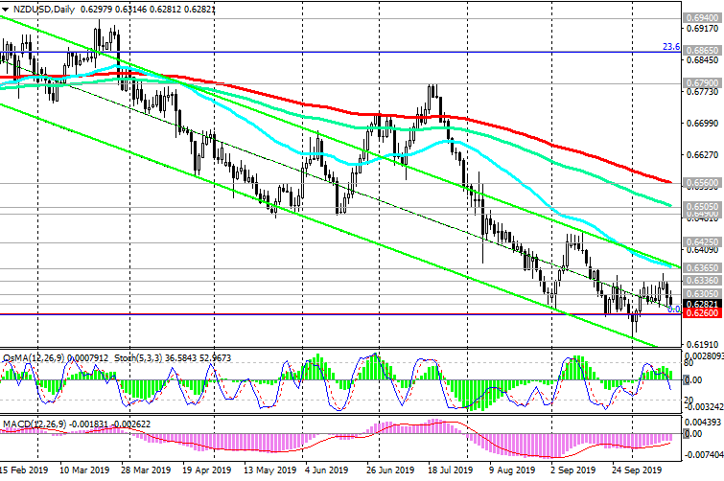Viewport: 724px width, 481px height.
Task: Click the 0.61910 price scale value
Action: pos(702,345)
